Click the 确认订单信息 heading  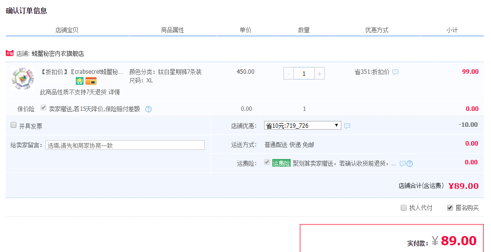pyautogui.click(x=26, y=11)
